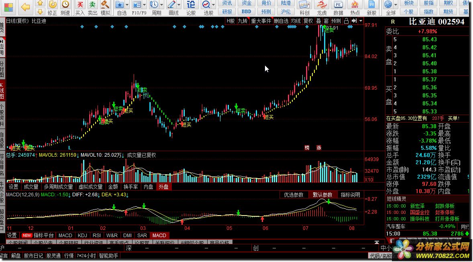Click the 默认参数 default parameters button
The width and height of the screenshot is (473, 262).
[322, 195]
